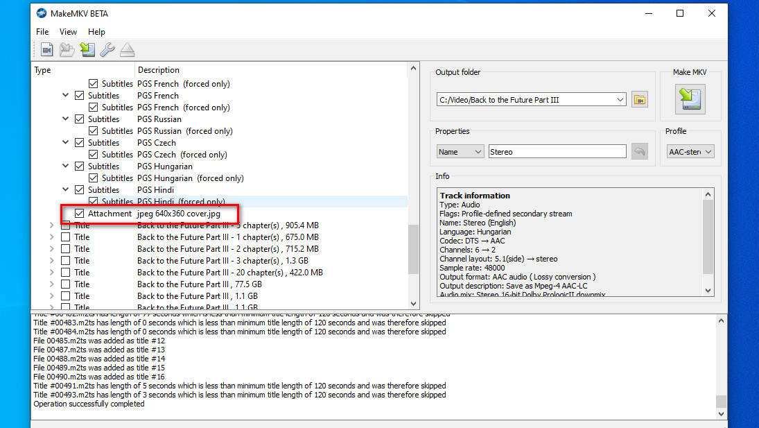The image size is (759, 428).
Task: Toggle PGS Hungarian (forced only) checkbox
Action: coord(94,178)
